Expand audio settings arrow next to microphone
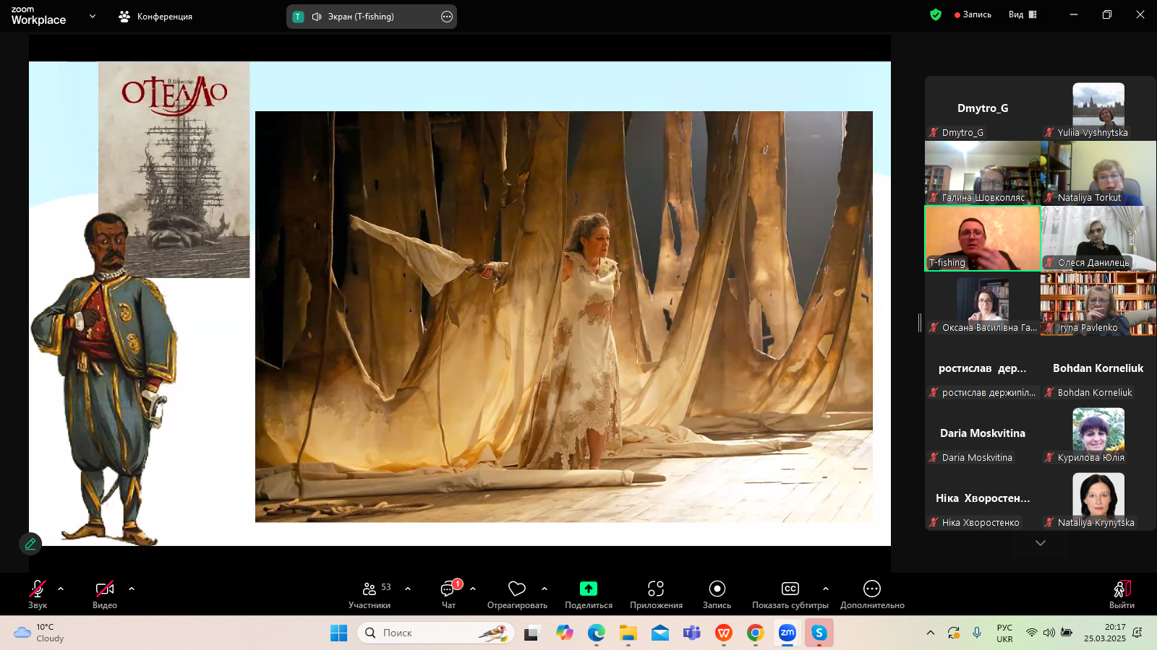The width and height of the screenshot is (1157, 650). [61, 589]
